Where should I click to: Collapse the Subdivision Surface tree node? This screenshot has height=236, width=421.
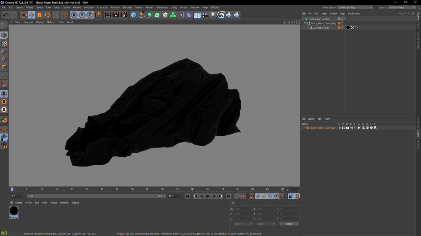click(303, 19)
